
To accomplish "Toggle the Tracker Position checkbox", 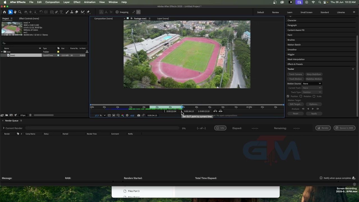I will point(288,96).
